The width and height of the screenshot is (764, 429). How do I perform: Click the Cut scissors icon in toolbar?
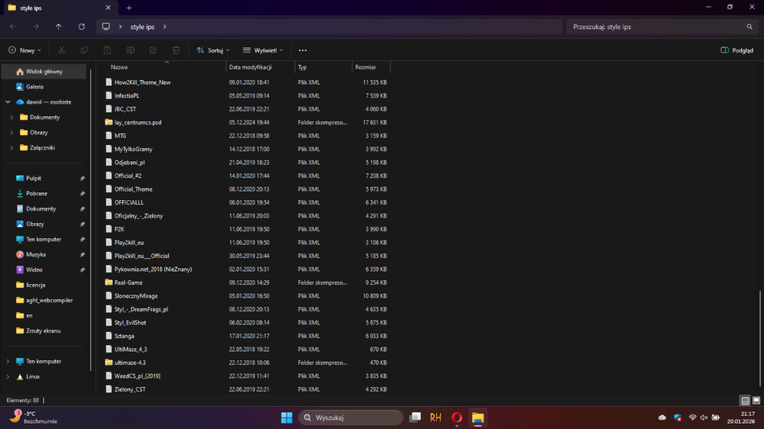[x=61, y=50]
